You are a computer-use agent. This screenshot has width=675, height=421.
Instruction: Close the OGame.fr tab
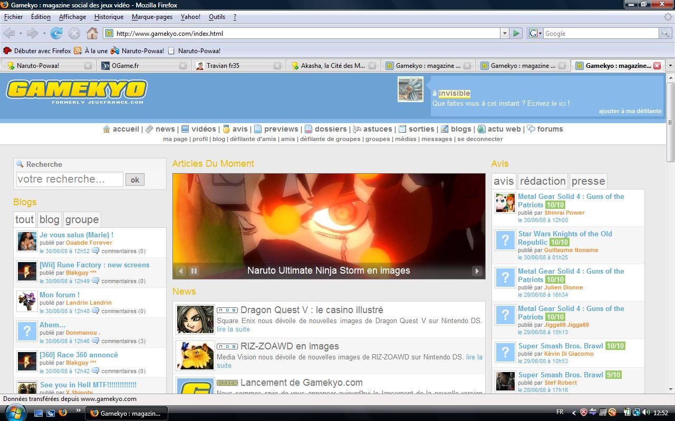[x=183, y=66]
